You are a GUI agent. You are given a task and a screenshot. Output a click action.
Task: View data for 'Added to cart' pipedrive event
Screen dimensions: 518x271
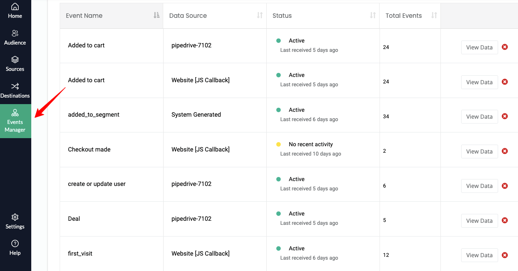(479, 47)
